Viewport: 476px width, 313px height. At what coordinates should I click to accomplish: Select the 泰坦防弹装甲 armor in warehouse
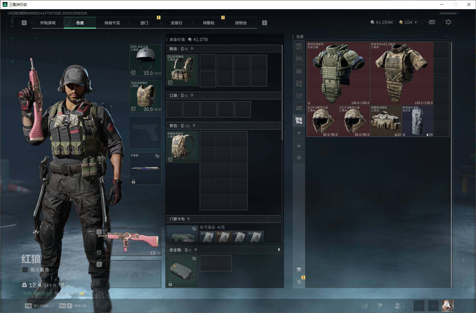click(x=338, y=73)
